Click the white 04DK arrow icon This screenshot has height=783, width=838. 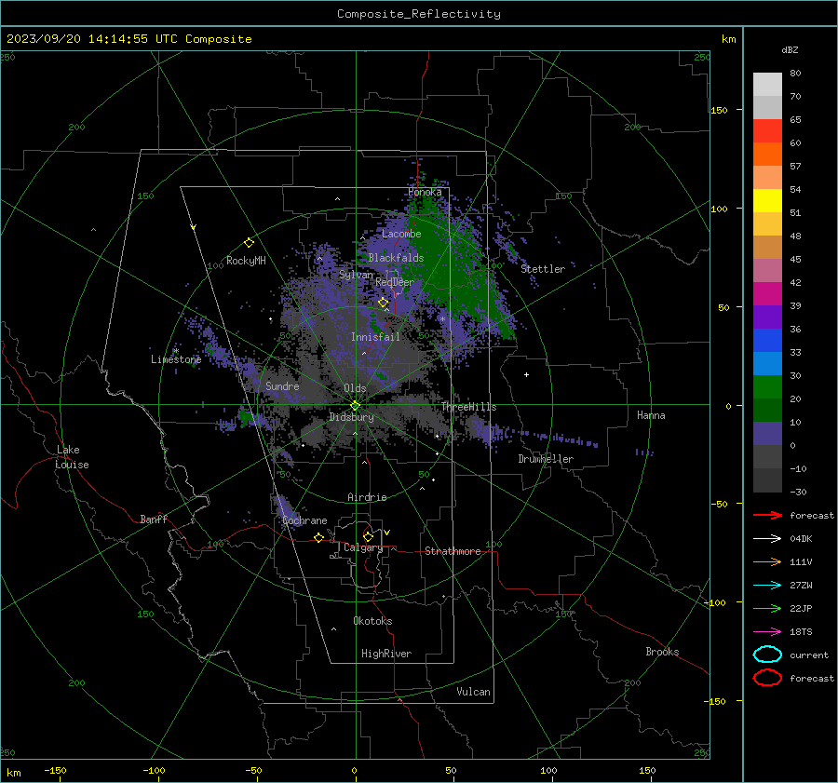point(767,538)
